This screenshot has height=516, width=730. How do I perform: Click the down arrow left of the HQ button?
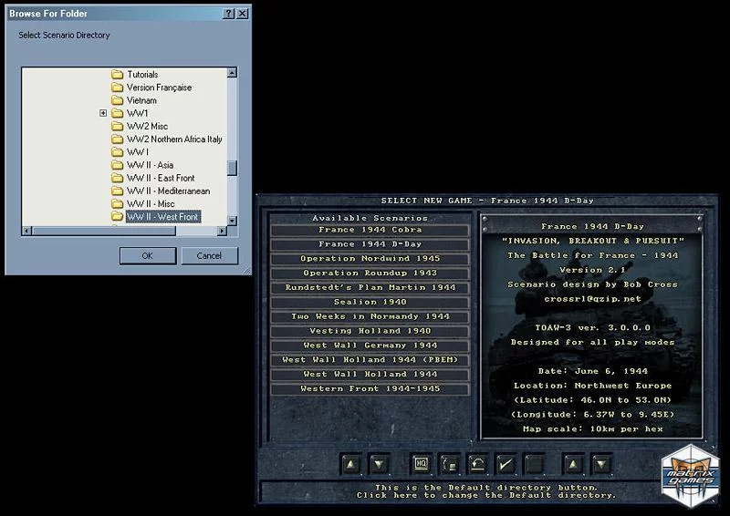(379, 464)
